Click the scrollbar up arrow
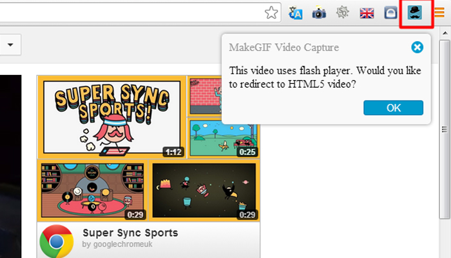Screen dimensions: 451x258 tap(445, 33)
